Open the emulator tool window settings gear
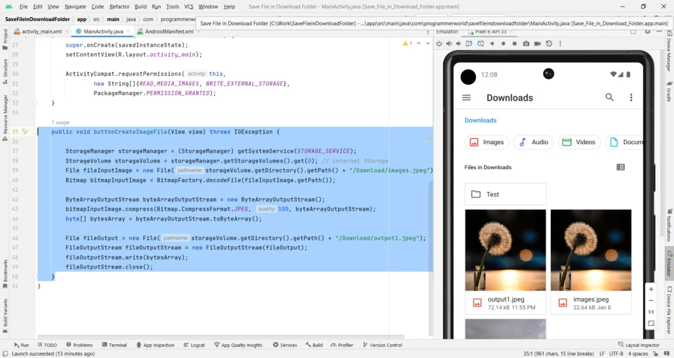The width and height of the screenshot is (674, 358). click(648, 32)
